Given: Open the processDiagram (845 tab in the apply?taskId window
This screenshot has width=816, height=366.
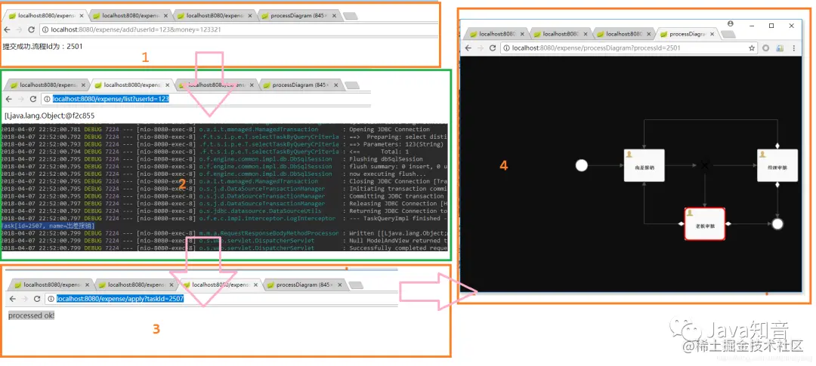Looking at the screenshot, I should point(304,284).
